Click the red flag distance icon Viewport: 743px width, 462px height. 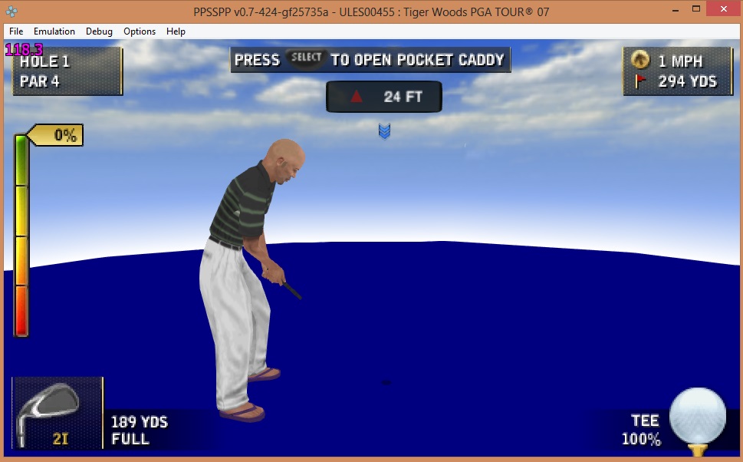[x=640, y=81]
